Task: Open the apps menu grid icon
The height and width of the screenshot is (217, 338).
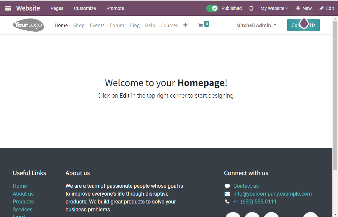Action: click(x=8, y=8)
